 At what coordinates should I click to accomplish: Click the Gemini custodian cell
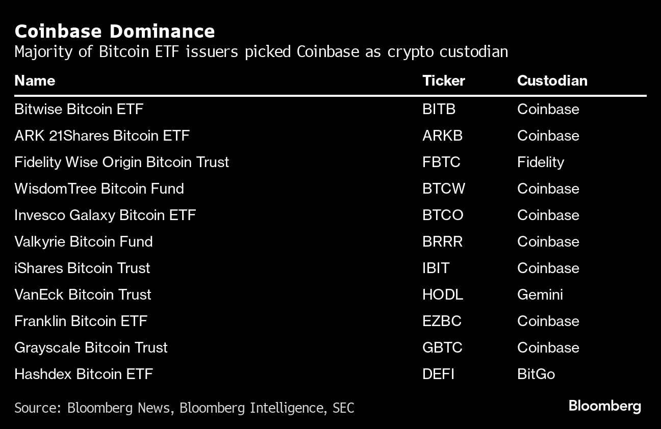pyautogui.click(x=540, y=294)
